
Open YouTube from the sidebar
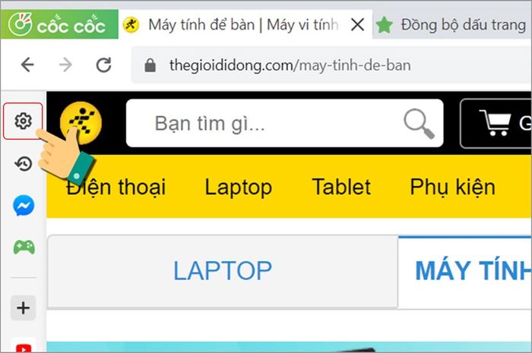[x=24, y=348]
